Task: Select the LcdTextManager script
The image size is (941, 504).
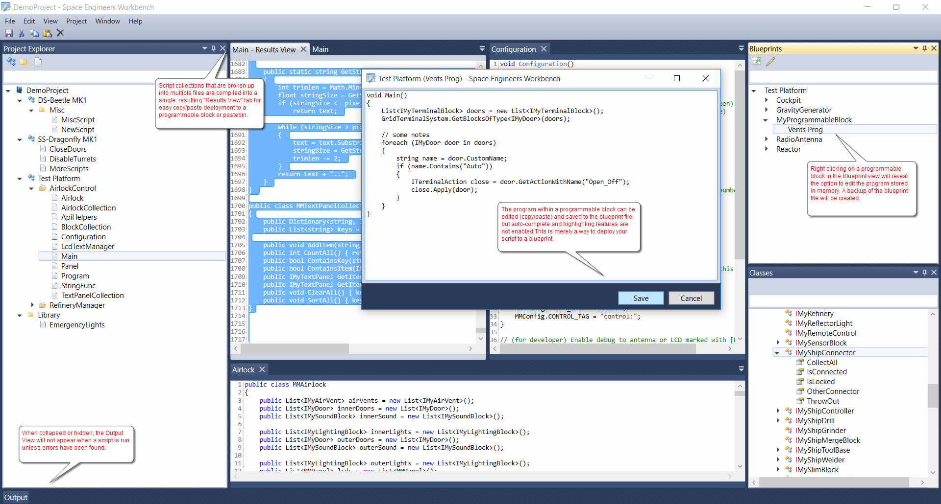Action: 87,246
